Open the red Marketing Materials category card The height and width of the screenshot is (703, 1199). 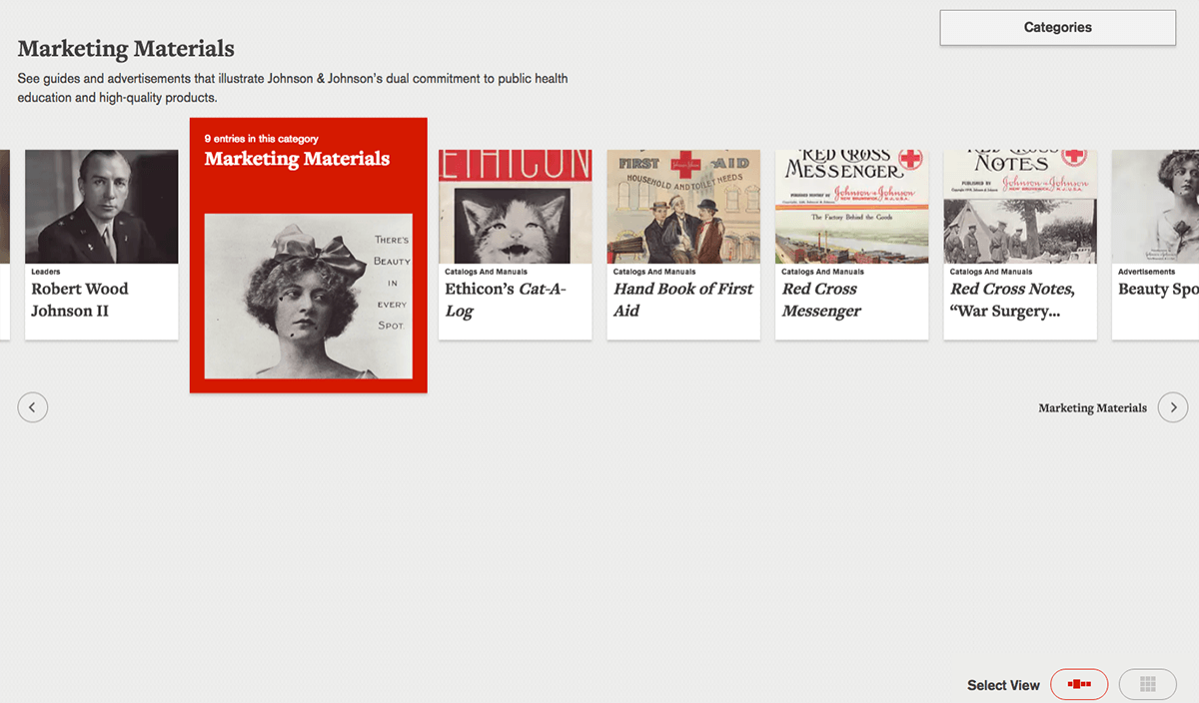pyautogui.click(x=309, y=256)
